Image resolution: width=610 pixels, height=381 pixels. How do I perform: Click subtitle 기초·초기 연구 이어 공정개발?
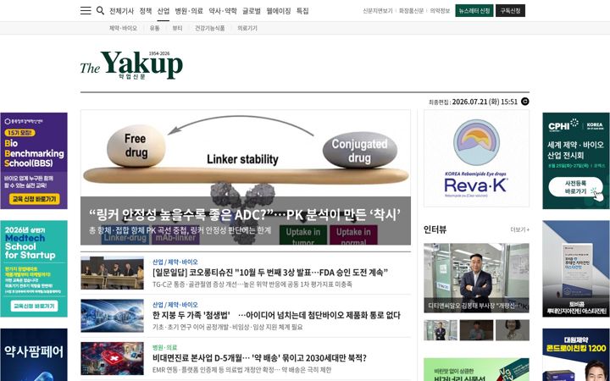(x=228, y=328)
